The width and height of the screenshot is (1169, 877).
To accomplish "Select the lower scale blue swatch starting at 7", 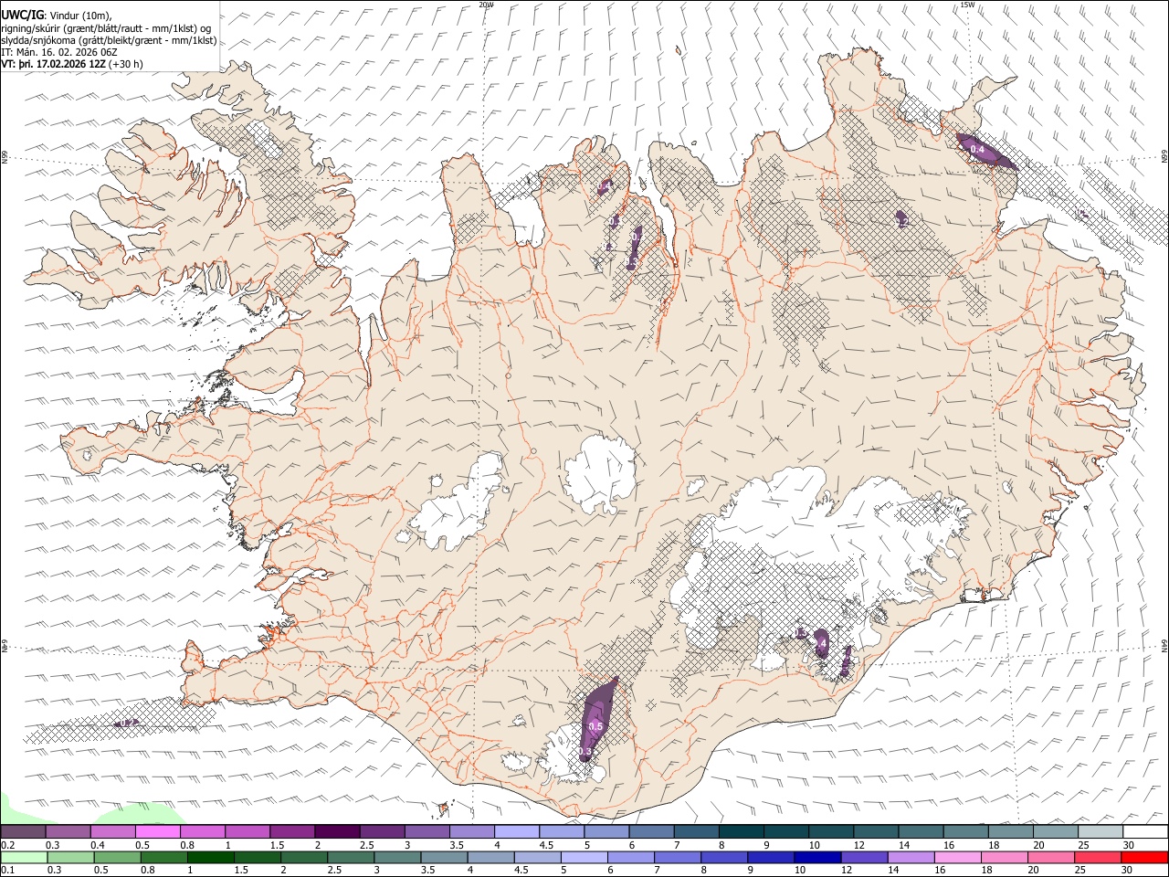I will click(677, 858).
